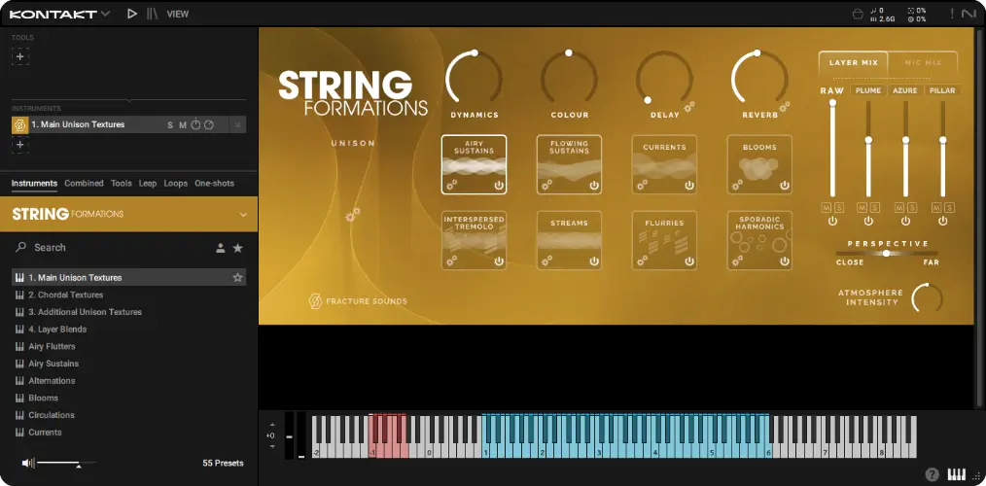Switch to the Loops browser tab
This screenshot has width=986, height=486.
click(x=175, y=183)
